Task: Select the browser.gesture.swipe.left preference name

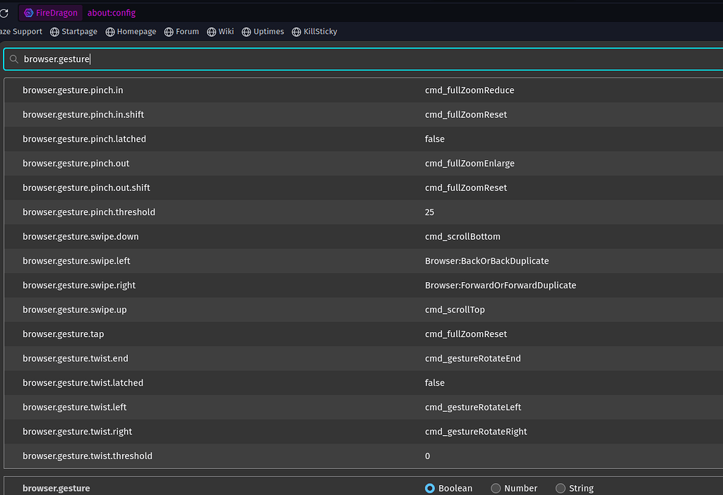Action: point(76,261)
